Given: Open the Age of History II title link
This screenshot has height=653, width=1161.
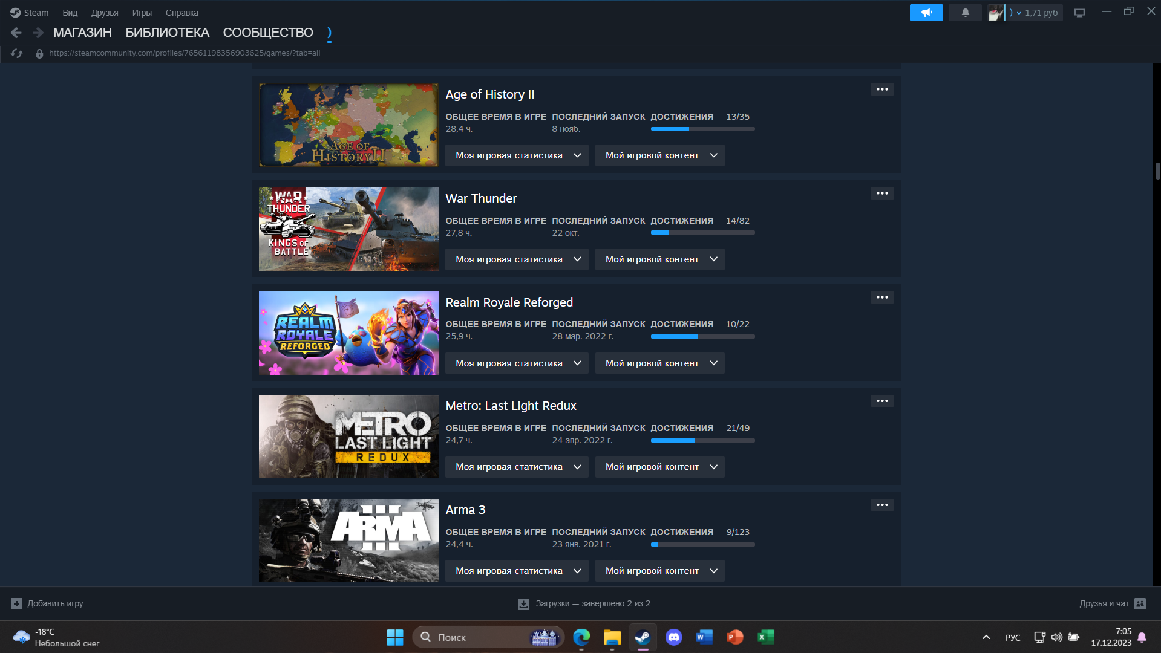Looking at the screenshot, I should [x=490, y=94].
